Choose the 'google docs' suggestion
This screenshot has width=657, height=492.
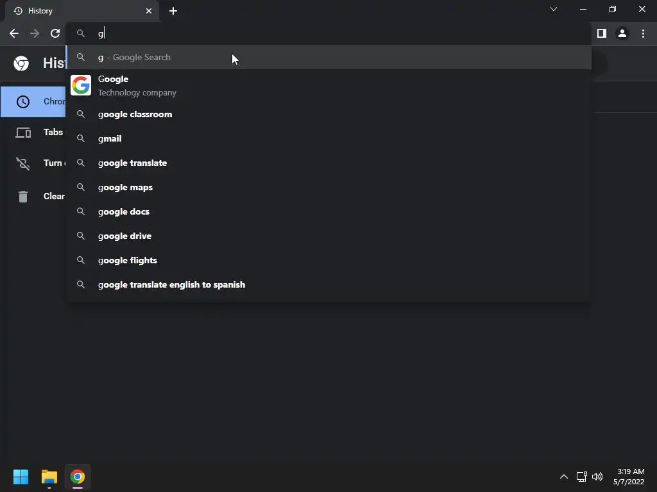pos(329,211)
